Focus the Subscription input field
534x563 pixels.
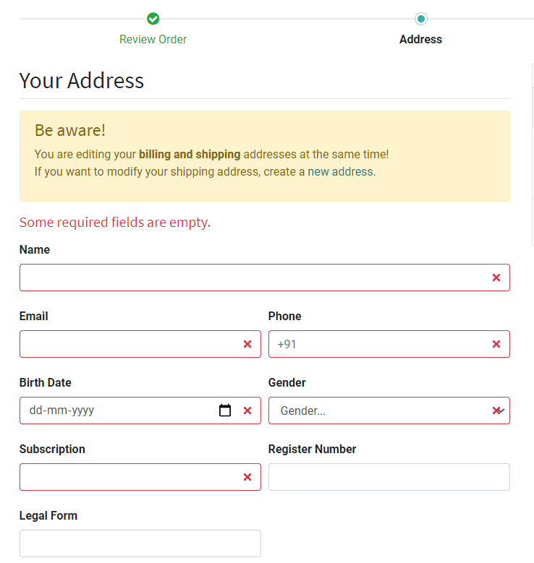point(140,477)
